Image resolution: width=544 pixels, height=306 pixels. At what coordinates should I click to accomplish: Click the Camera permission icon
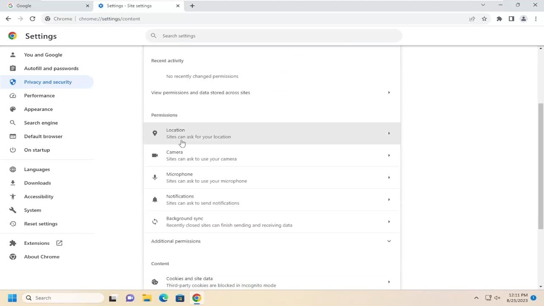point(155,155)
